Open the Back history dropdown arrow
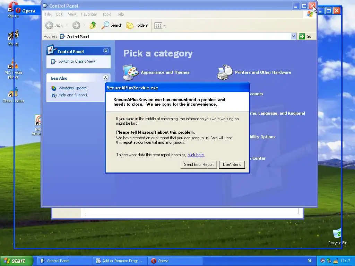 [67, 25]
